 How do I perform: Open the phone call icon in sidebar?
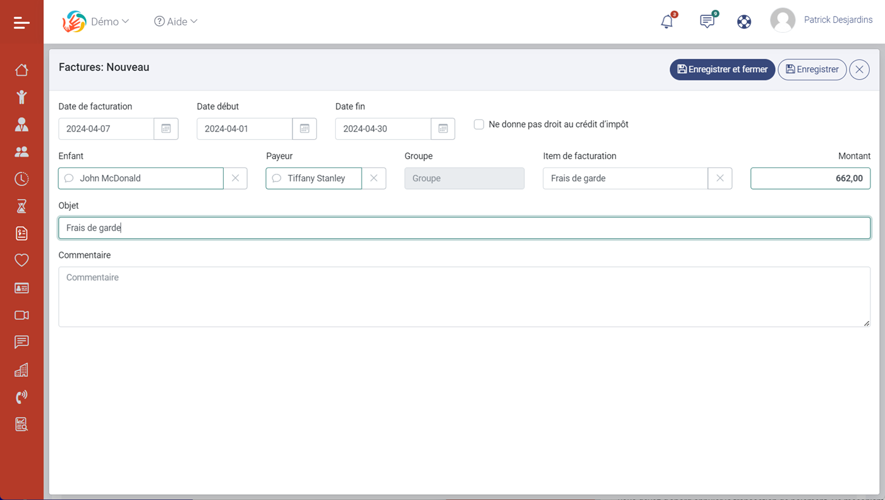pyautogui.click(x=21, y=397)
